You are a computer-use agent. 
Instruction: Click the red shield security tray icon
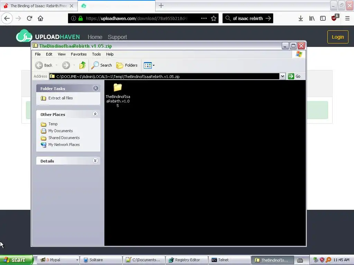[322, 260]
